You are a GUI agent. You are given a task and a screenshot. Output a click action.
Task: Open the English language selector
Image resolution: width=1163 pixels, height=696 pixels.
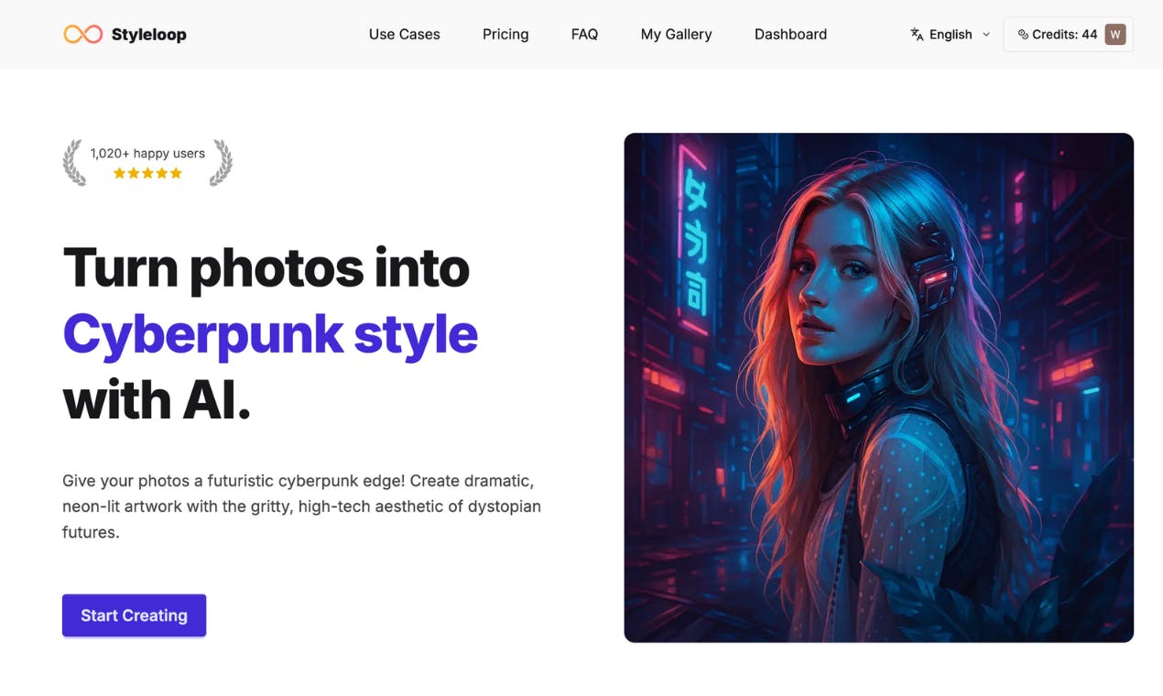pos(951,34)
